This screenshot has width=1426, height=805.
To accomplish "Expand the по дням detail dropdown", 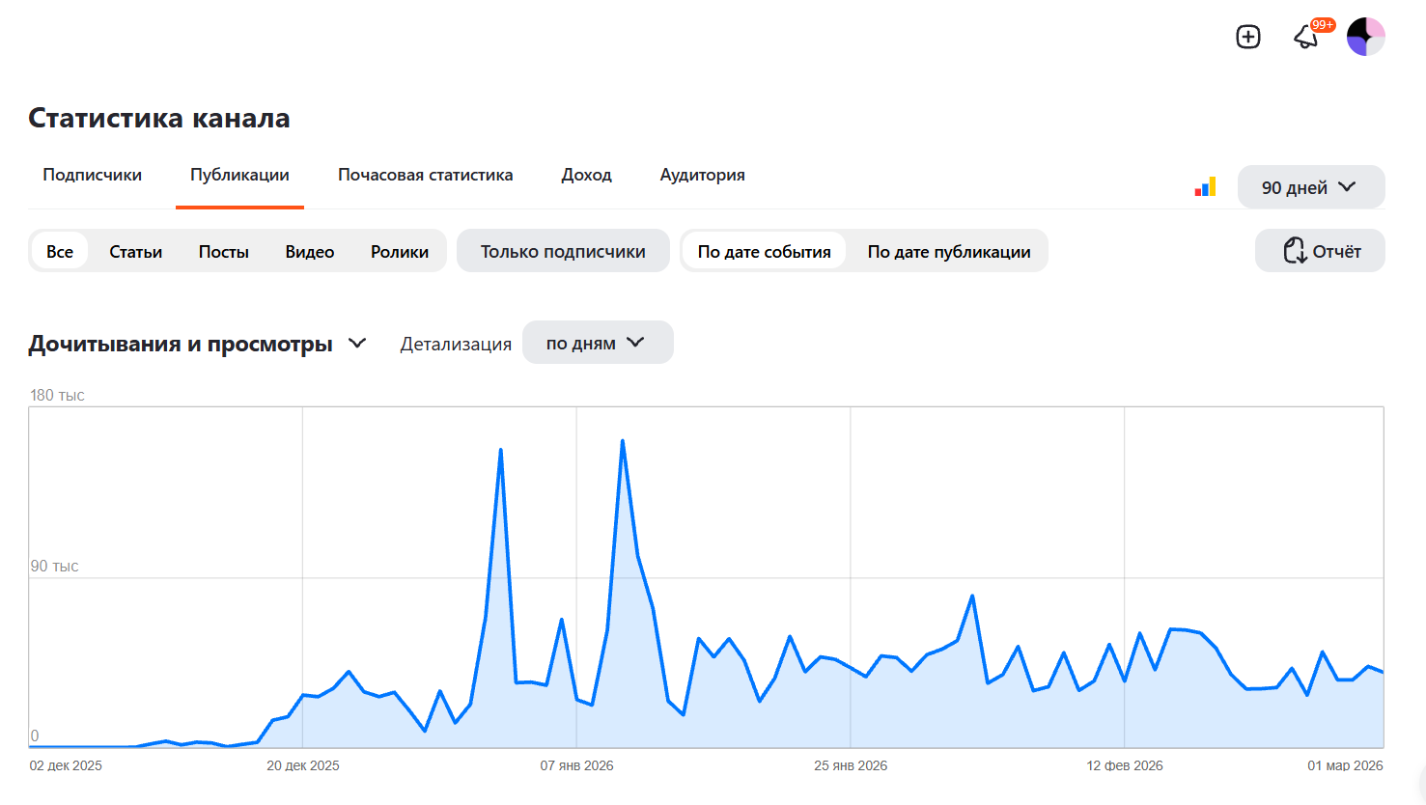I will point(598,343).
